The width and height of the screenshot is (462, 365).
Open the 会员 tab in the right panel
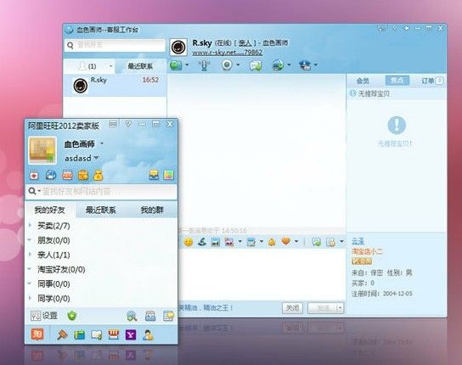click(363, 81)
